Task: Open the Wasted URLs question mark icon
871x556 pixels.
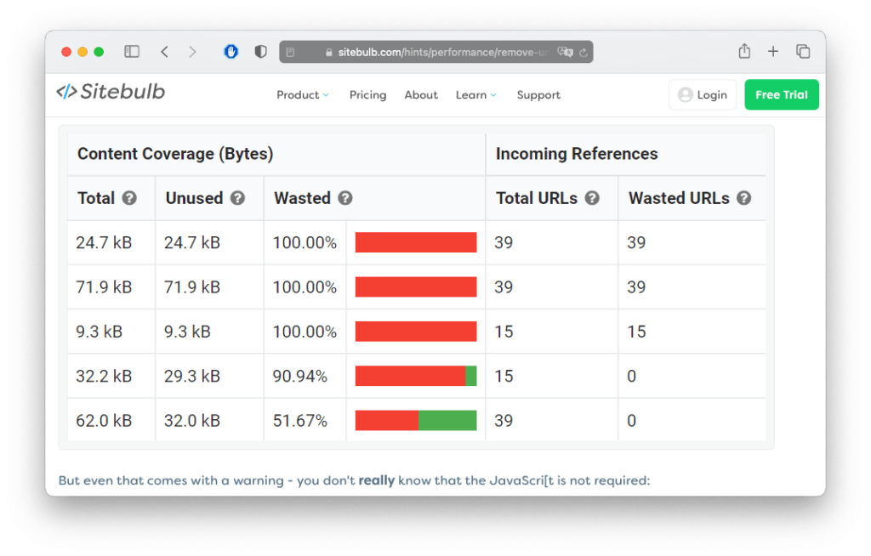Action: tap(743, 198)
